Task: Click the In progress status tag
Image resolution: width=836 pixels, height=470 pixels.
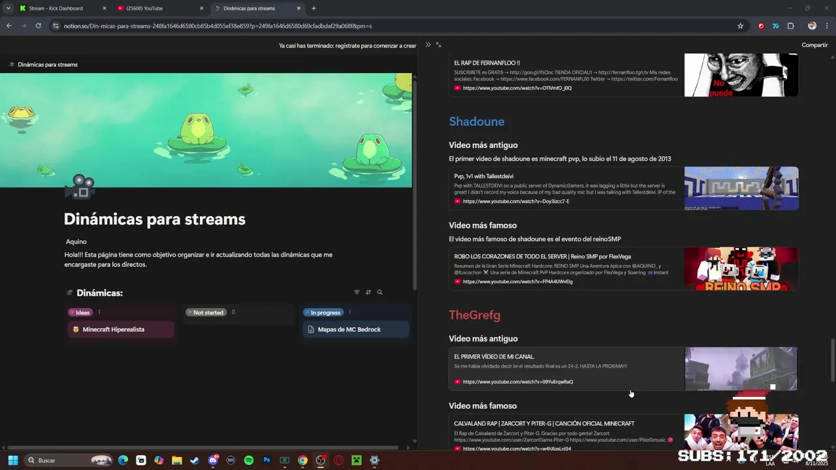Action: click(323, 313)
